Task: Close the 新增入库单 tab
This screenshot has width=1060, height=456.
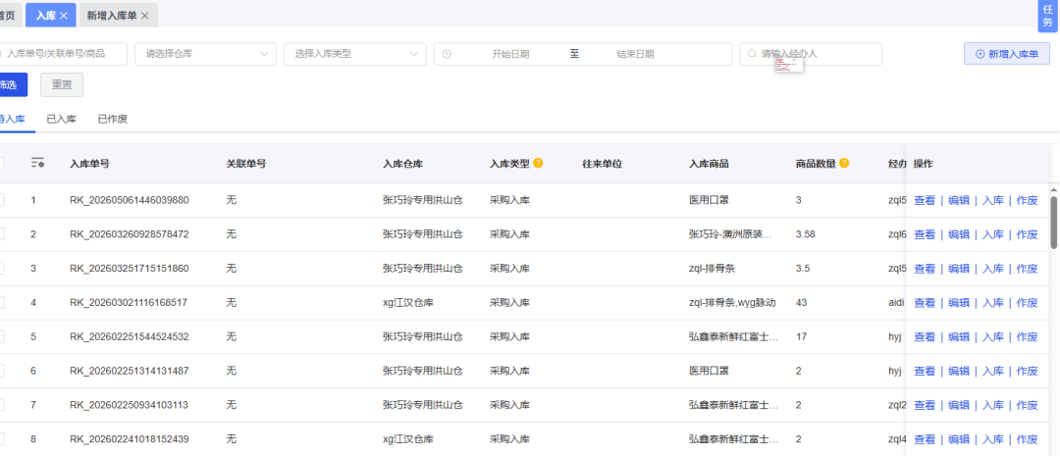Action: tap(144, 16)
